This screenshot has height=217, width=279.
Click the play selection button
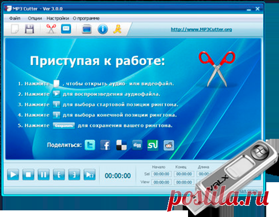tap(89, 175)
